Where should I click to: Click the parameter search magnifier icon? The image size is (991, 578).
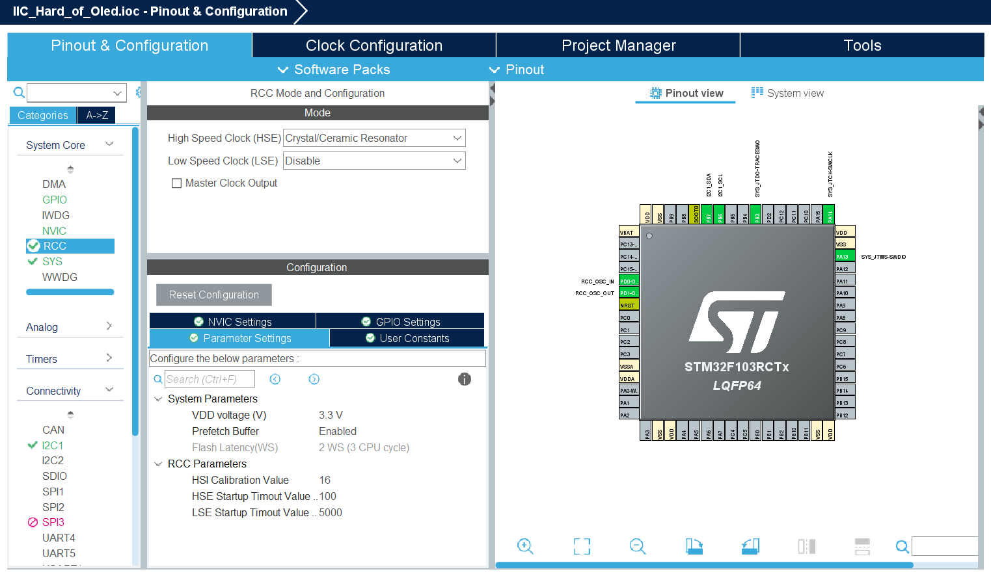click(157, 379)
